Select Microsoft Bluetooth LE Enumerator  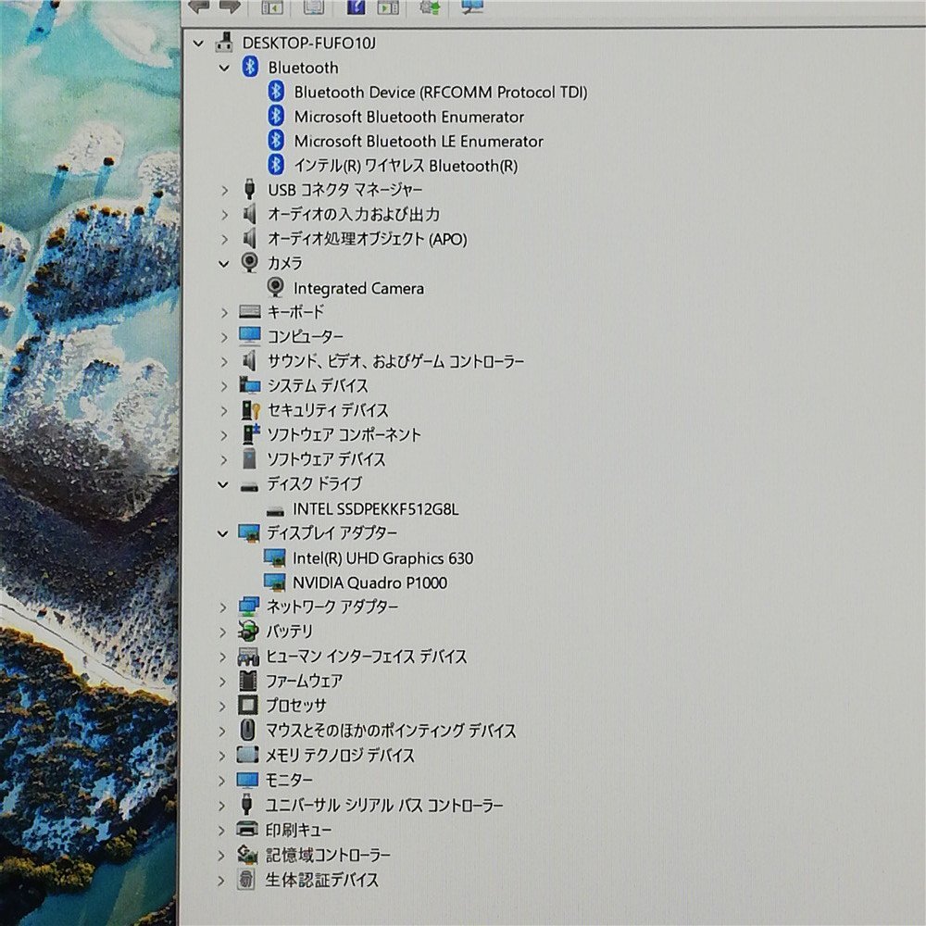[419, 141]
